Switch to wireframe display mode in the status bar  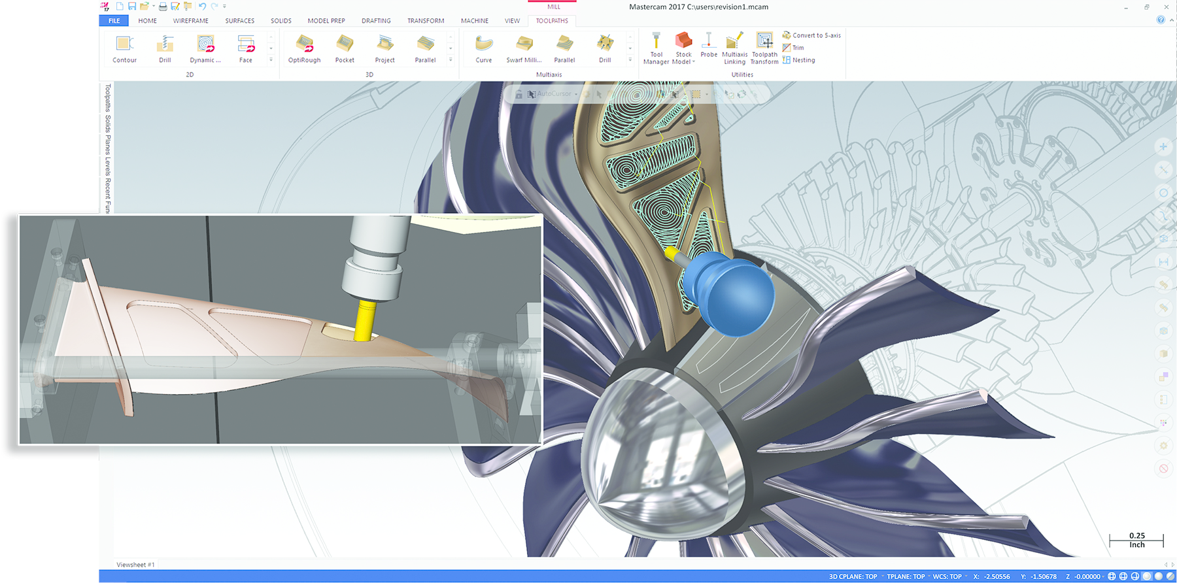pyautogui.click(x=1112, y=576)
